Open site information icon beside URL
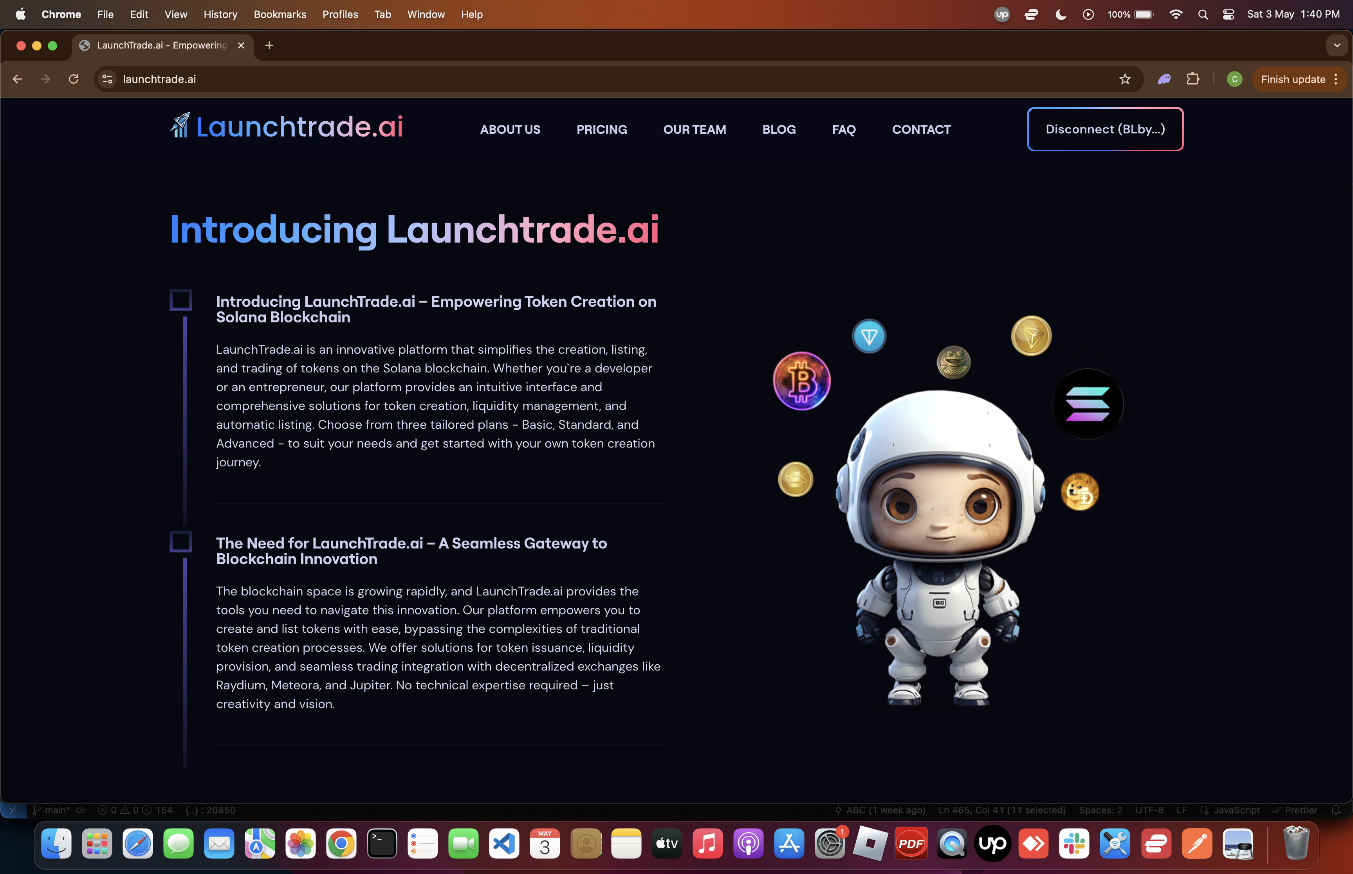 click(107, 79)
